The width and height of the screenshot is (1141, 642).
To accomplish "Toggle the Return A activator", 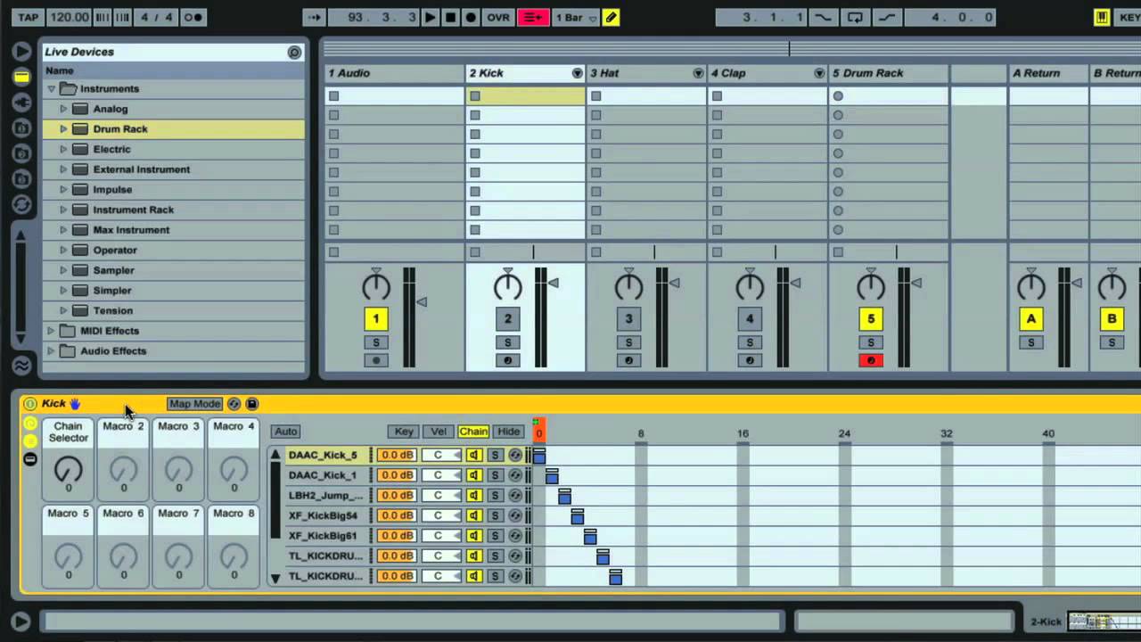I will [x=1031, y=318].
